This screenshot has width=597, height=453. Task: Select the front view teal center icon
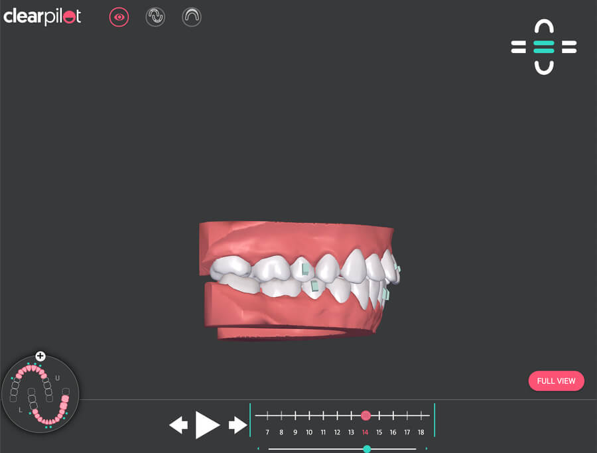pyautogui.click(x=543, y=47)
